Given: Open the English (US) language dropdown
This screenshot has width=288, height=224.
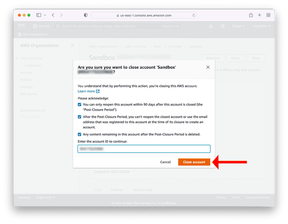Looking at the screenshot, I should point(46,198).
